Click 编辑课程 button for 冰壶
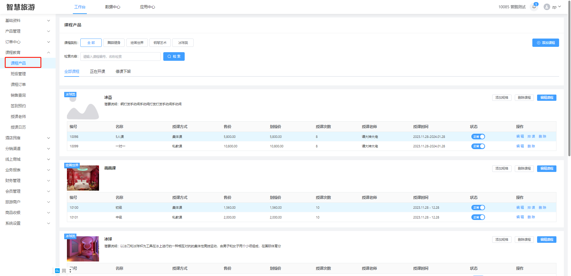571x276 pixels. [546, 98]
